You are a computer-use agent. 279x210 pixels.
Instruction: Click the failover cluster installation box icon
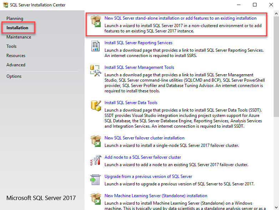click(x=96, y=141)
